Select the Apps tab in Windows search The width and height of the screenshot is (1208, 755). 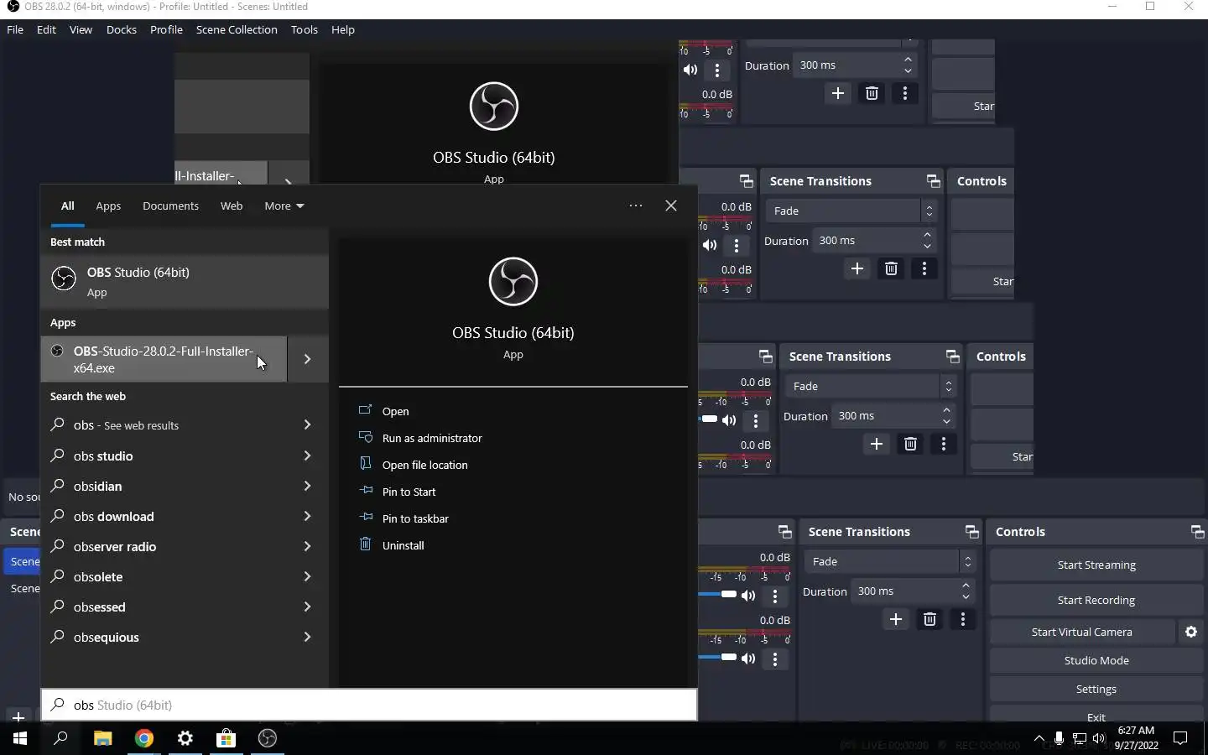pos(108,206)
